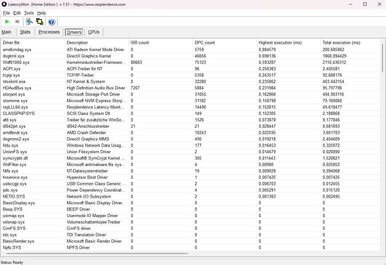
Task: Open the Edit menu
Action: point(17,13)
